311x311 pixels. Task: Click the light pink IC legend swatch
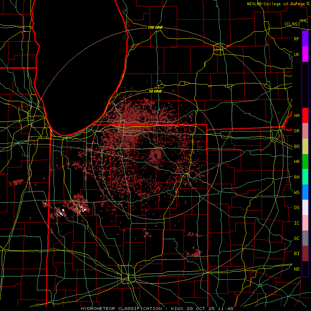305,223
